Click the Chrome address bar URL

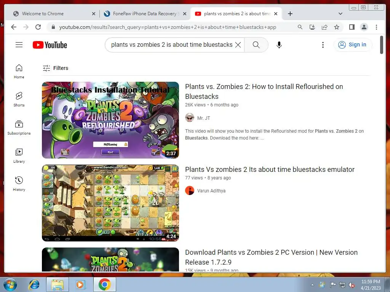[x=168, y=27]
